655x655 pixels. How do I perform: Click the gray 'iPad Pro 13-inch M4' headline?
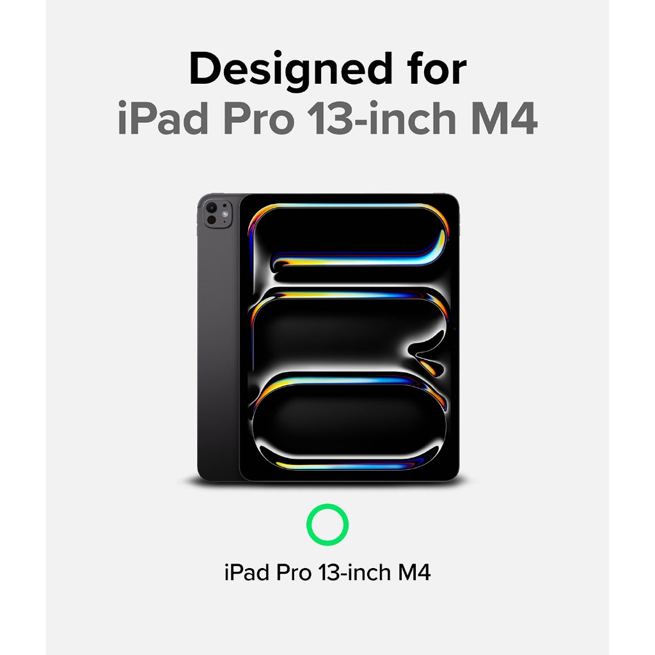coord(327,118)
